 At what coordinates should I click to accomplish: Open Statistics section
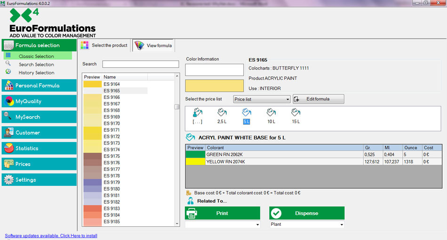(x=39, y=148)
